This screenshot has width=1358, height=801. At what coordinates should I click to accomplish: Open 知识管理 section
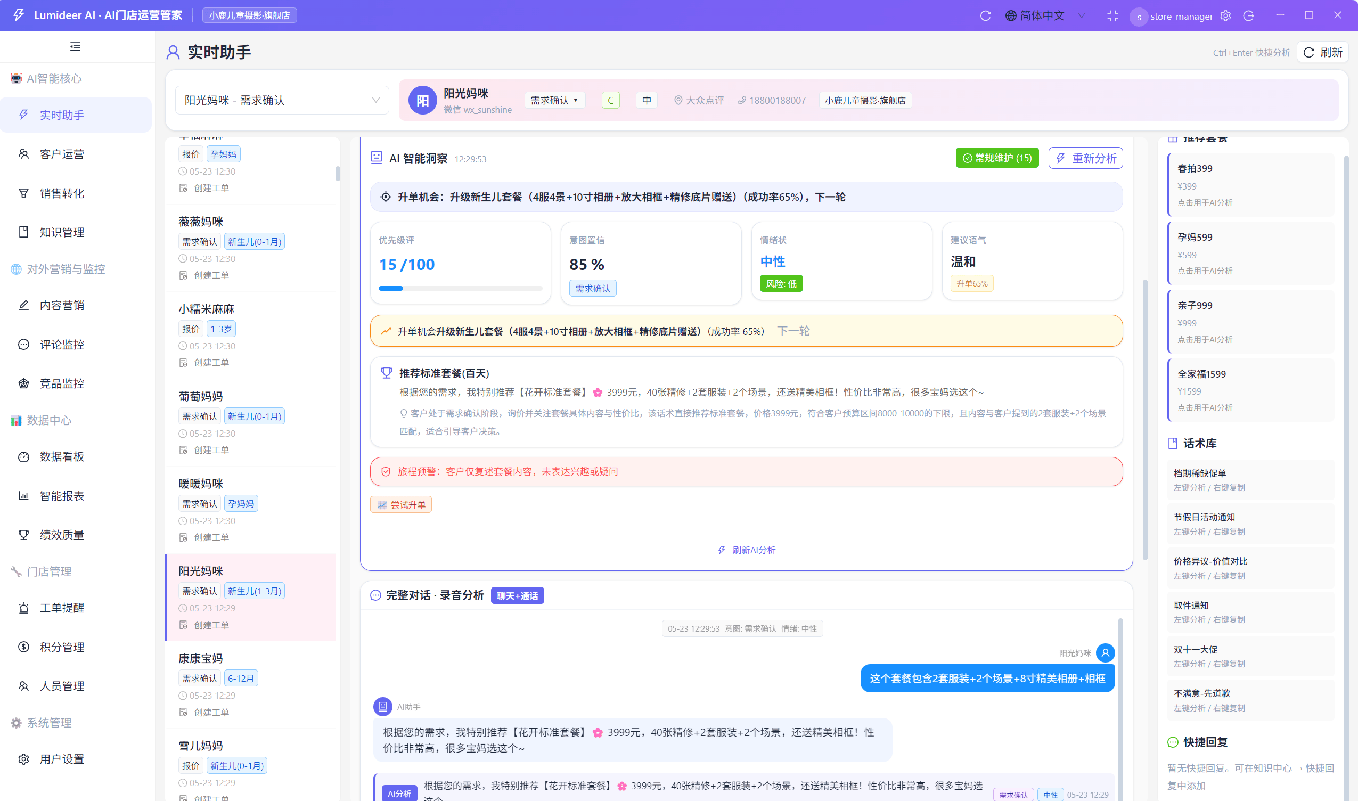click(x=76, y=232)
